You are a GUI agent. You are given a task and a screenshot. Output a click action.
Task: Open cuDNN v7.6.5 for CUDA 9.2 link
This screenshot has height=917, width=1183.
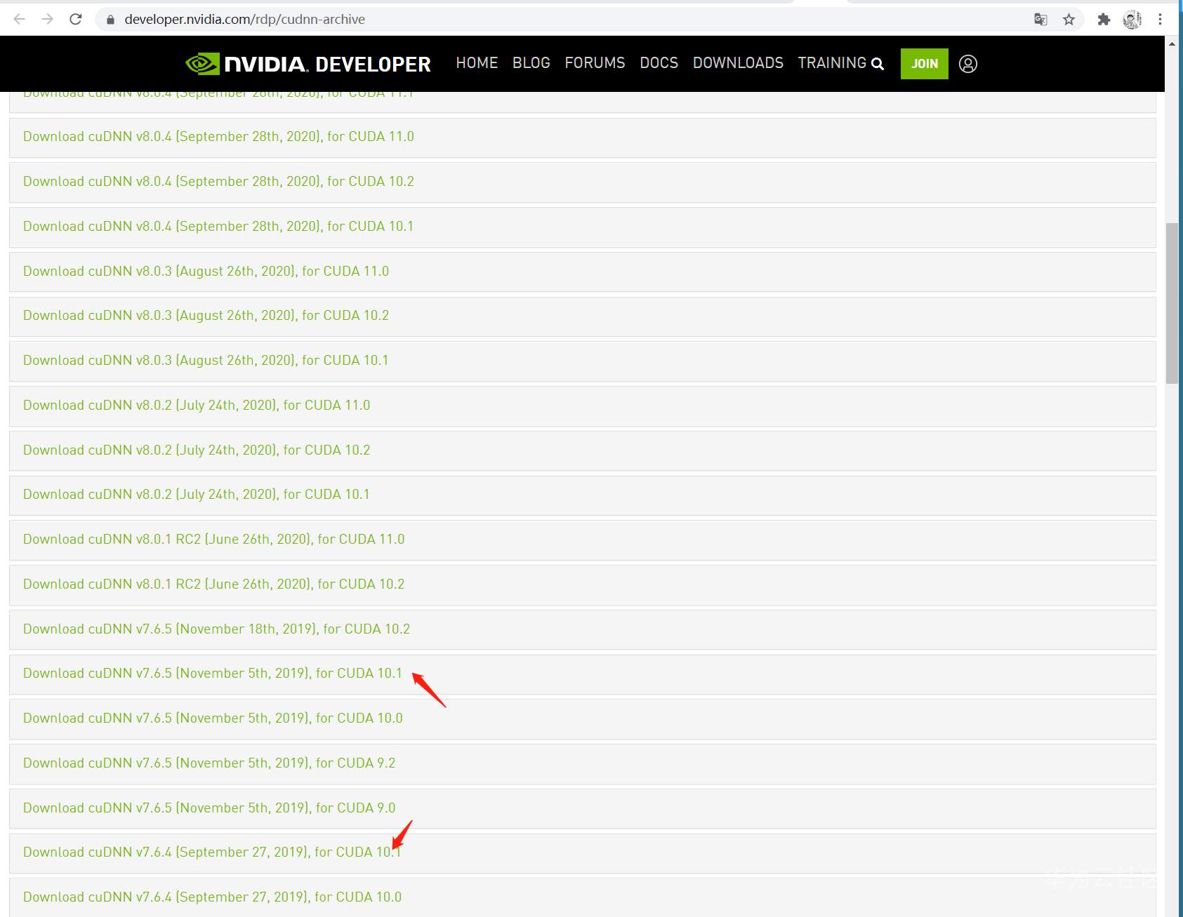(209, 763)
